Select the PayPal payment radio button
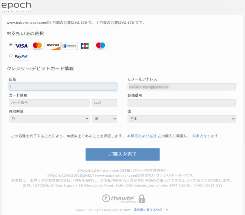The width and height of the screenshot is (245, 215). tap(11, 55)
